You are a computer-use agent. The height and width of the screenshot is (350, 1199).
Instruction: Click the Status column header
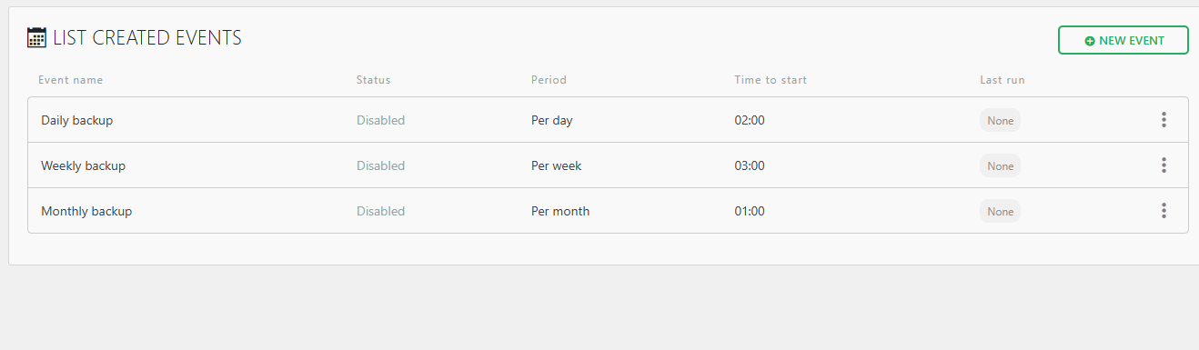pyautogui.click(x=373, y=80)
